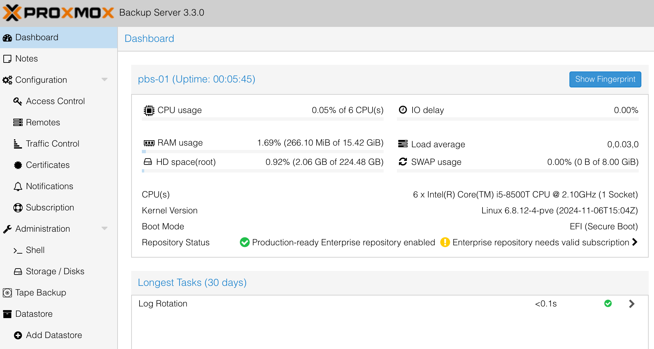Image resolution: width=654 pixels, height=349 pixels.
Task: Go to Storage / Disks
Action: [x=55, y=271]
